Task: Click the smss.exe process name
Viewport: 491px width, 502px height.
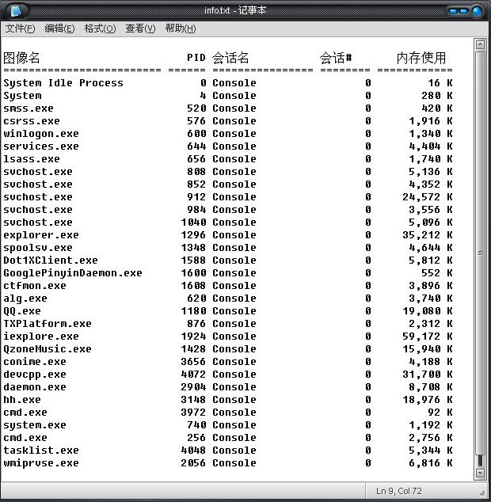Action: [29, 108]
